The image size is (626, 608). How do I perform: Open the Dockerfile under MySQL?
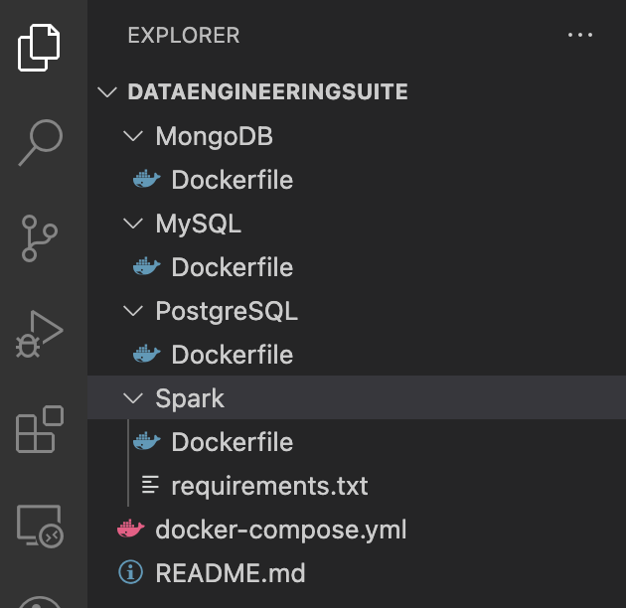[x=232, y=267]
